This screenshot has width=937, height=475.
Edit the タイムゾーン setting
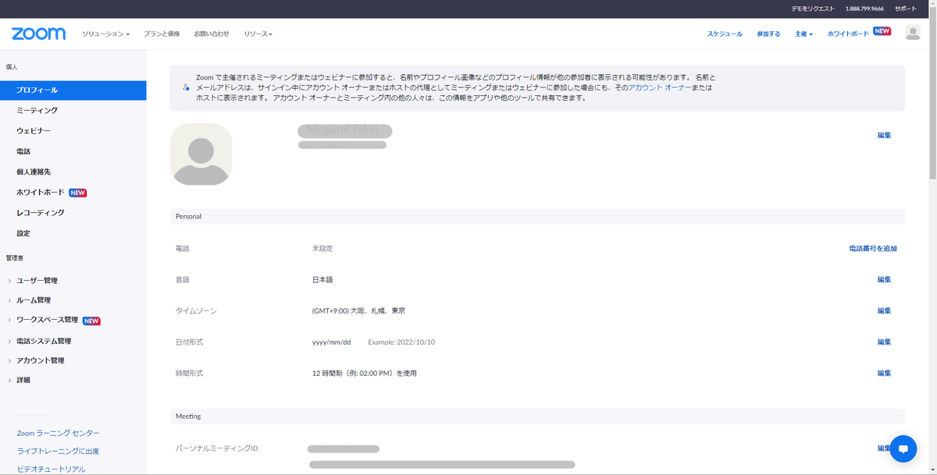(884, 310)
